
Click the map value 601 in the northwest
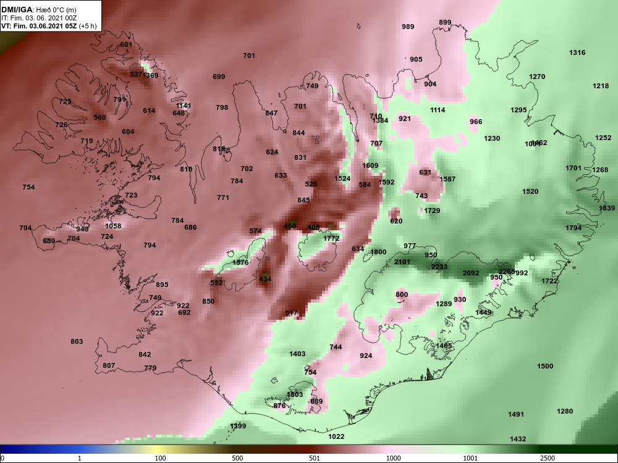(x=126, y=45)
